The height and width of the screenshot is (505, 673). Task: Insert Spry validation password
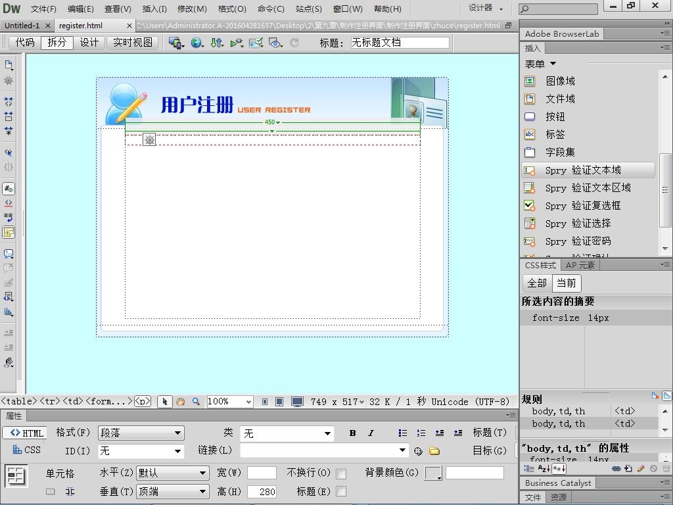pyautogui.click(x=588, y=241)
